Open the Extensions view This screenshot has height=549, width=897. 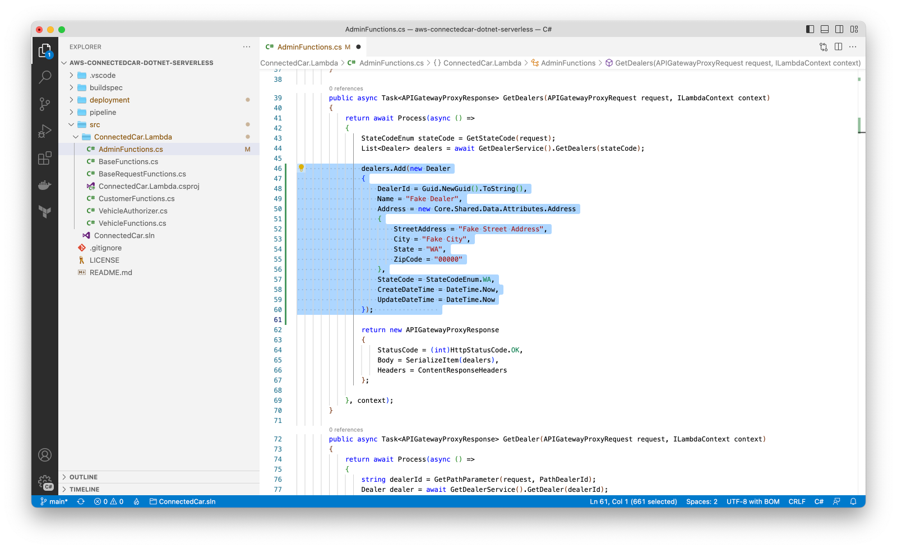pyautogui.click(x=45, y=159)
